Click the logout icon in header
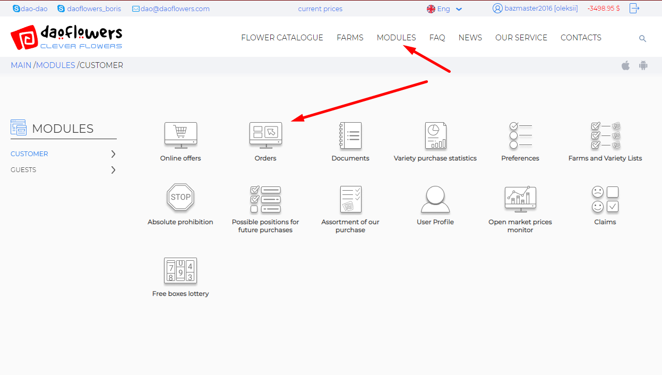The width and height of the screenshot is (662, 375). pyautogui.click(x=634, y=8)
